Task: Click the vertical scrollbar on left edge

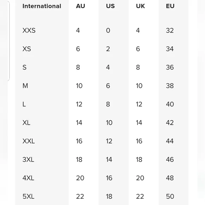Action: pos(9,41)
